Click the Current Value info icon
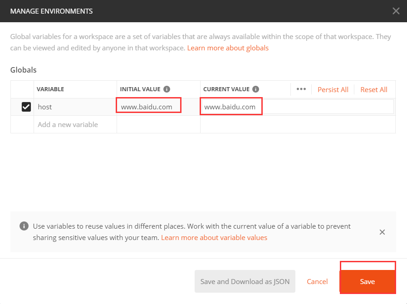Viewport: 407px width, 304px height. tap(255, 89)
